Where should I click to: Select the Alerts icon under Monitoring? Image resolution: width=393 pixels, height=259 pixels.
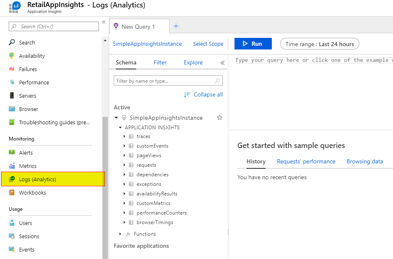pyautogui.click(x=12, y=152)
